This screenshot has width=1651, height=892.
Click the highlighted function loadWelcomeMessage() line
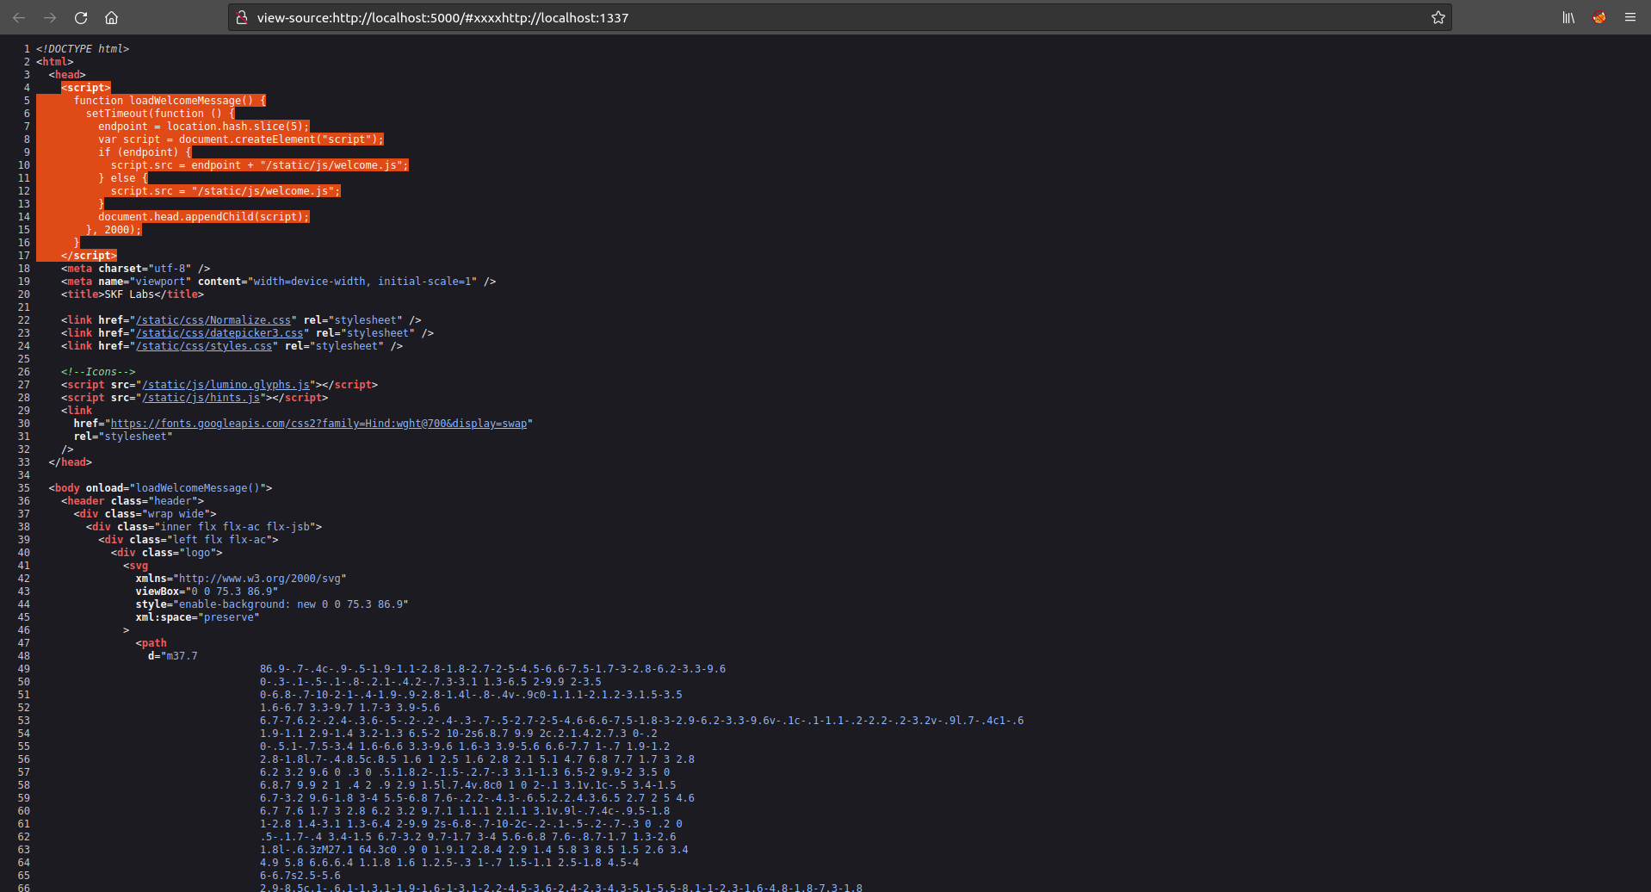[x=170, y=101]
